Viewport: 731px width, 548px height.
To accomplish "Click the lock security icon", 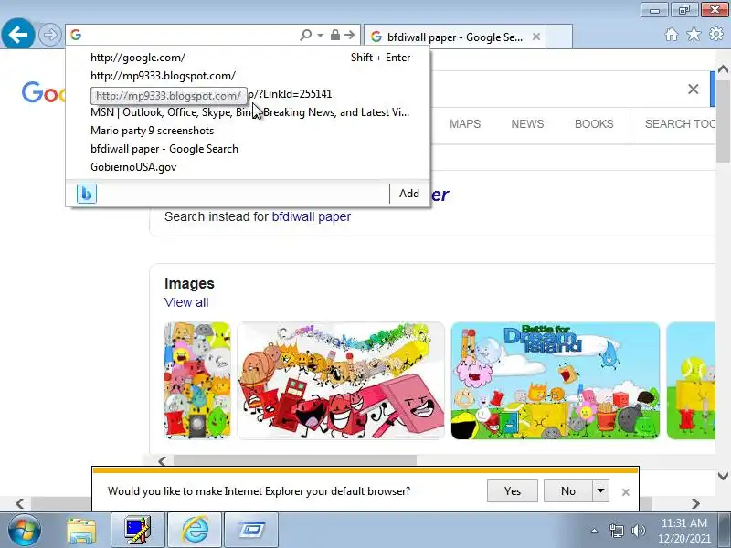I will (334, 35).
